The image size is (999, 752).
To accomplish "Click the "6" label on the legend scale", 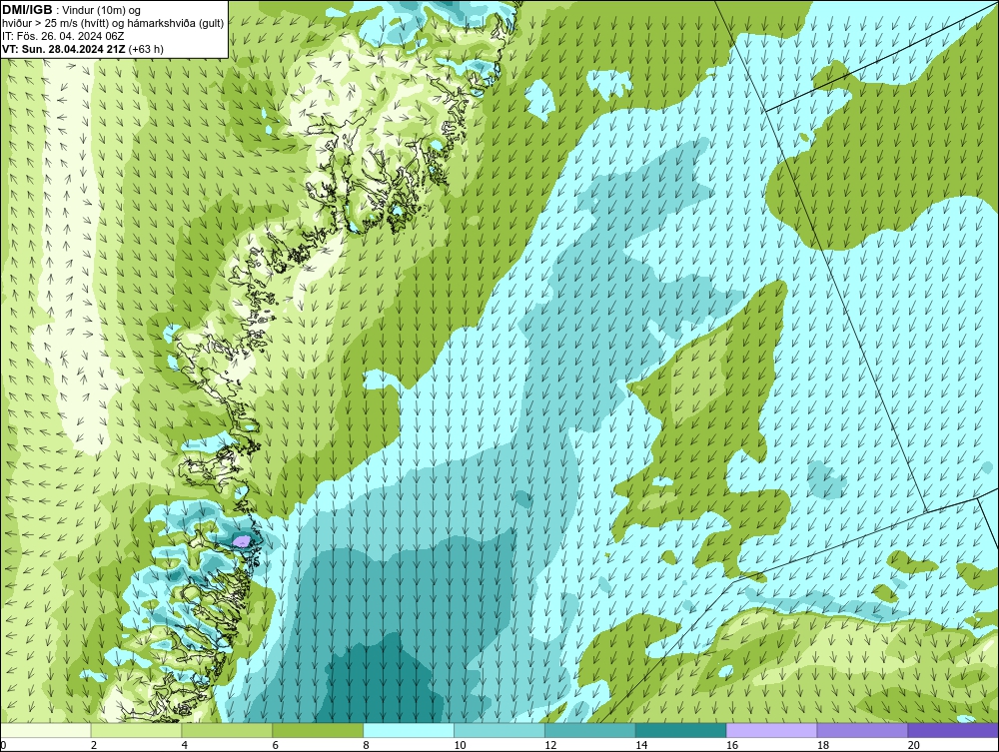I will [x=276, y=745].
